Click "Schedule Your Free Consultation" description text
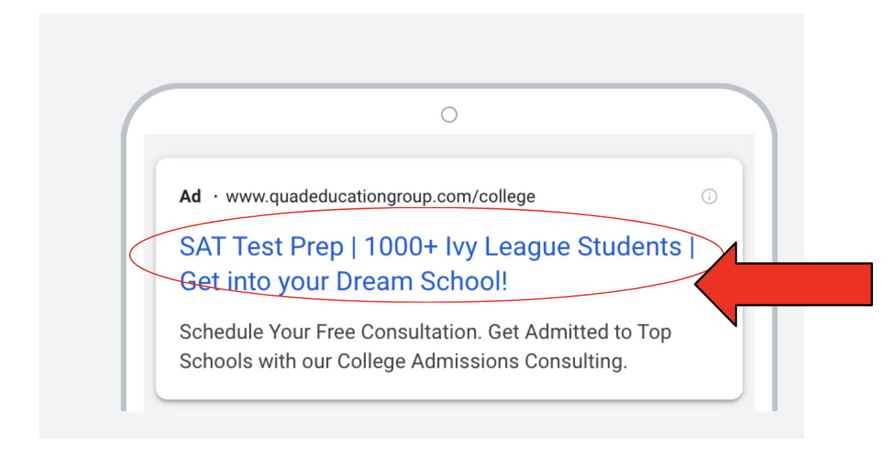 coord(331,332)
